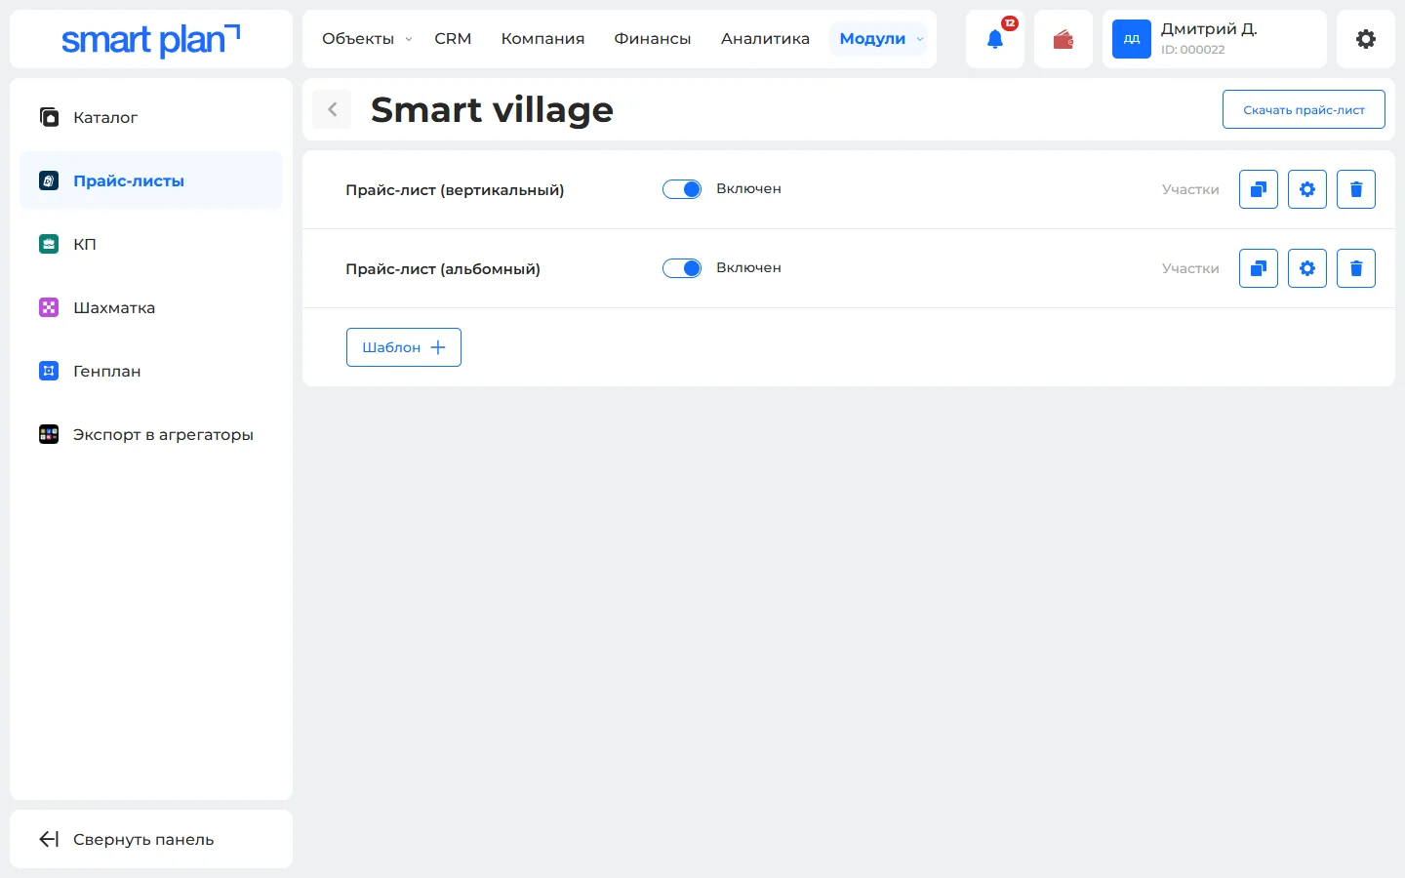Click the smart plan logo
The width and height of the screenshot is (1405, 878).
pos(150,39)
